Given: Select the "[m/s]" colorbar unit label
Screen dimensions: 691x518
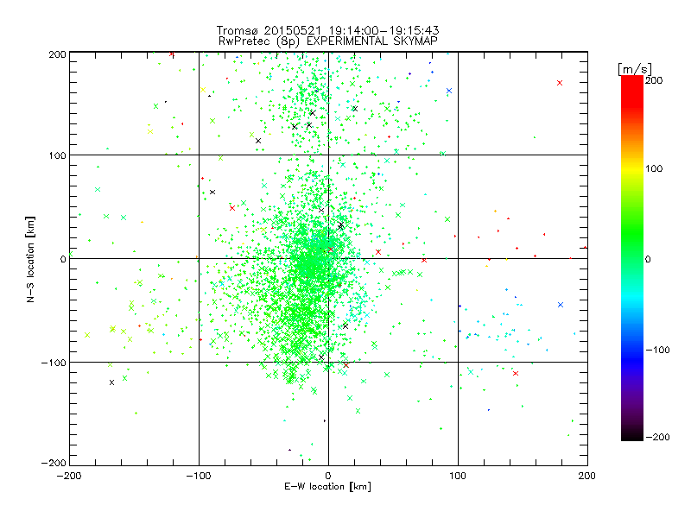Looking at the screenshot, I should (x=635, y=69).
